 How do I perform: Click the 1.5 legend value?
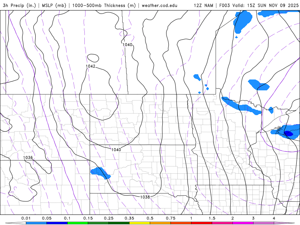212,218
